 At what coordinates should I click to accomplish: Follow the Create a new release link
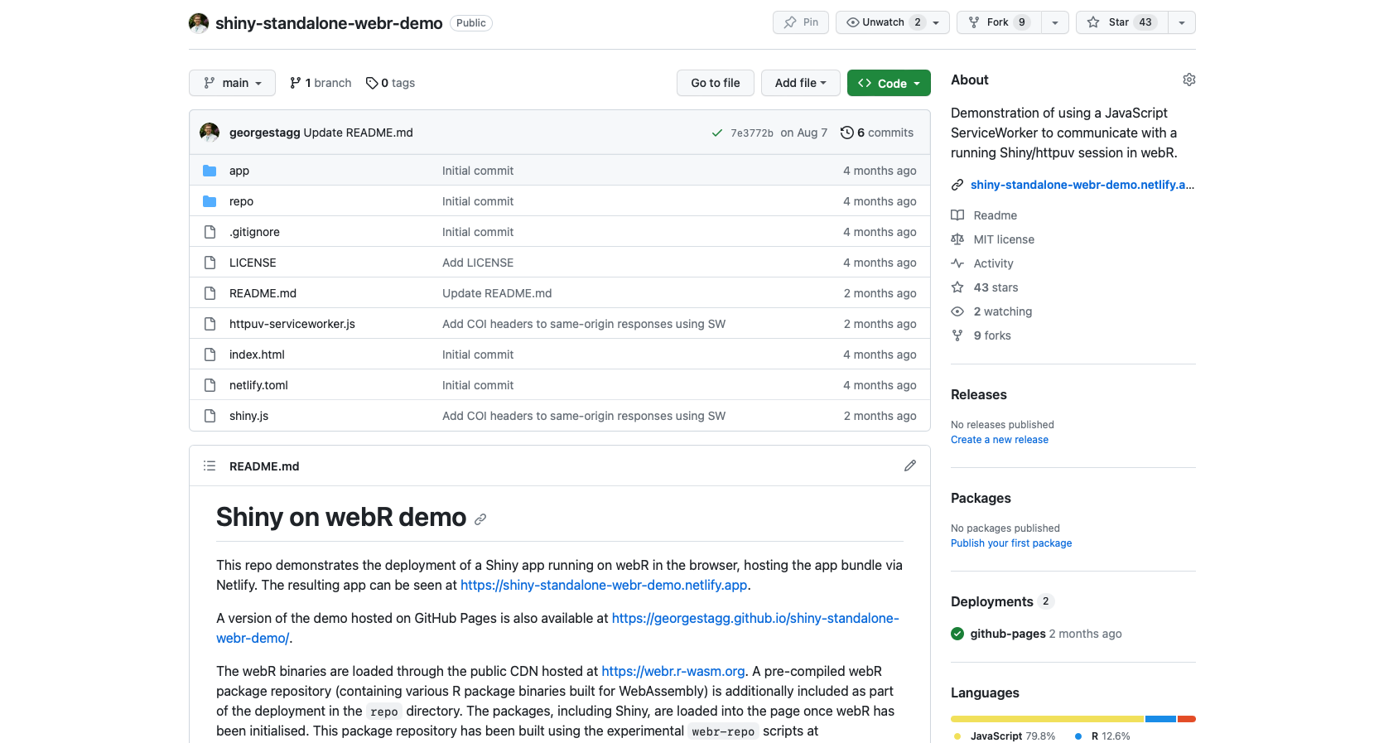coord(999,440)
